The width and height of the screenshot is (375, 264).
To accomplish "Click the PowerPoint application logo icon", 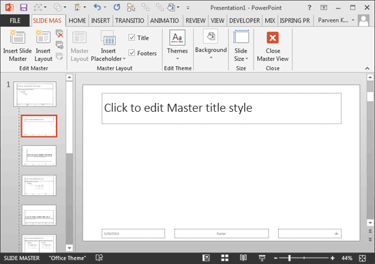I will coord(10,8).
